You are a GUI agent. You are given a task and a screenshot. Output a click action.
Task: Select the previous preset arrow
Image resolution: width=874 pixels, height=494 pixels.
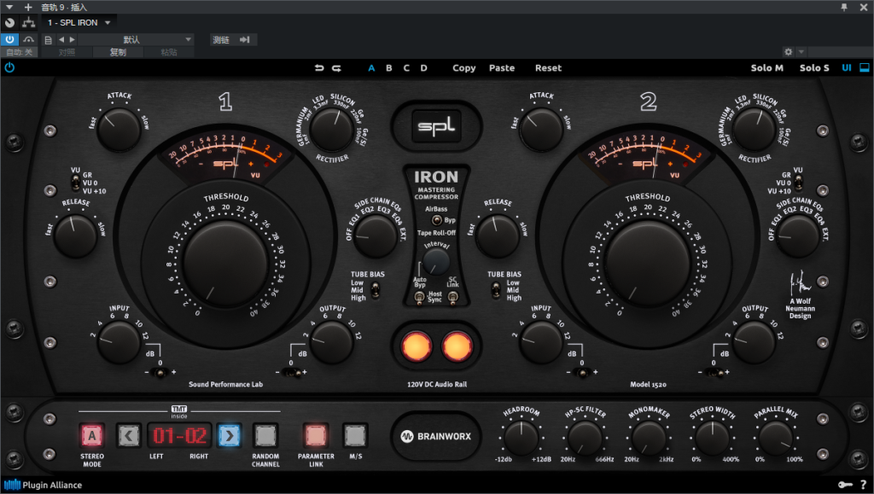(61, 39)
